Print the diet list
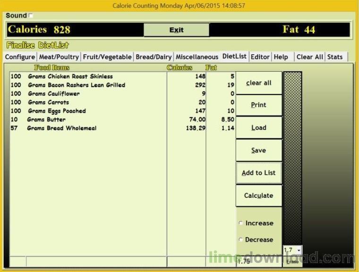 coord(259,105)
